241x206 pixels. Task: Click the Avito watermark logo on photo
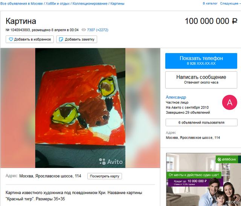pyautogui.click(x=111, y=162)
